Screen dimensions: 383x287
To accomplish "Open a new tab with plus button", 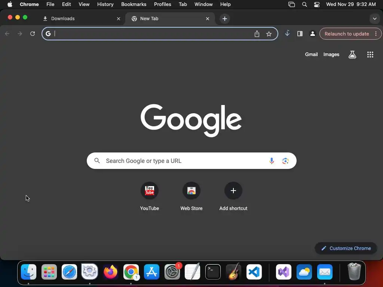I will [225, 19].
